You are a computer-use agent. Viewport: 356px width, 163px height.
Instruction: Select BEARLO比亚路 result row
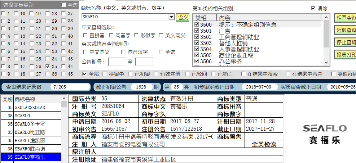(31, 132)
